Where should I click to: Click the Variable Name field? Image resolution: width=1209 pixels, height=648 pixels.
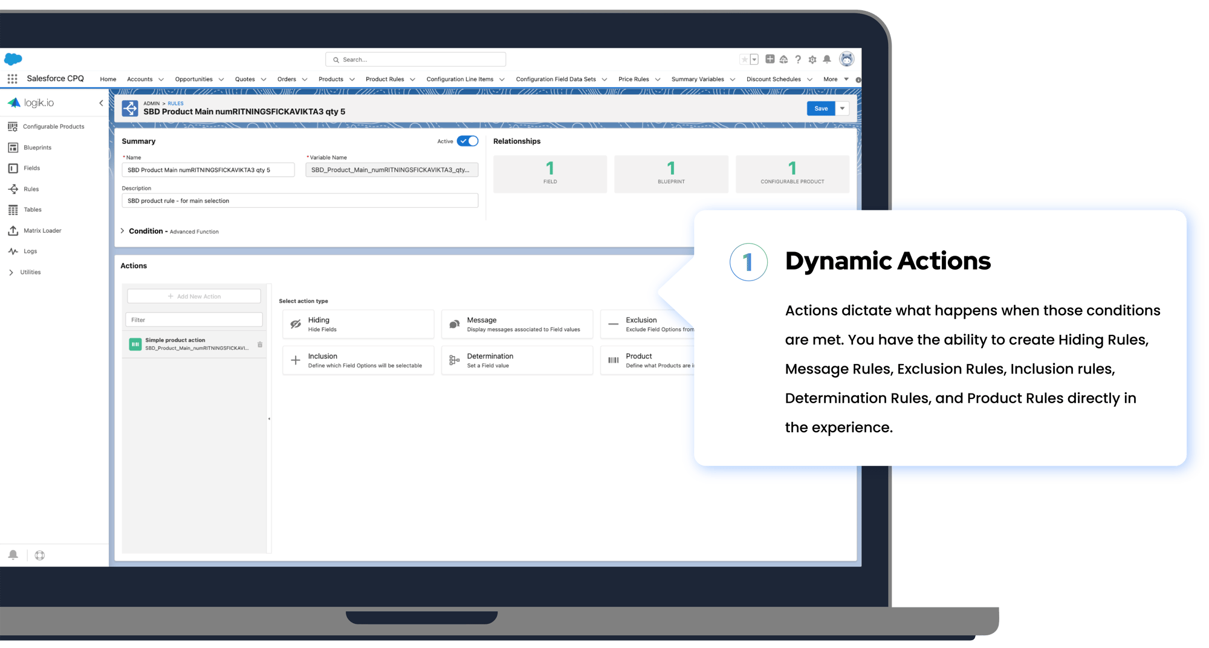click(392, 170)
